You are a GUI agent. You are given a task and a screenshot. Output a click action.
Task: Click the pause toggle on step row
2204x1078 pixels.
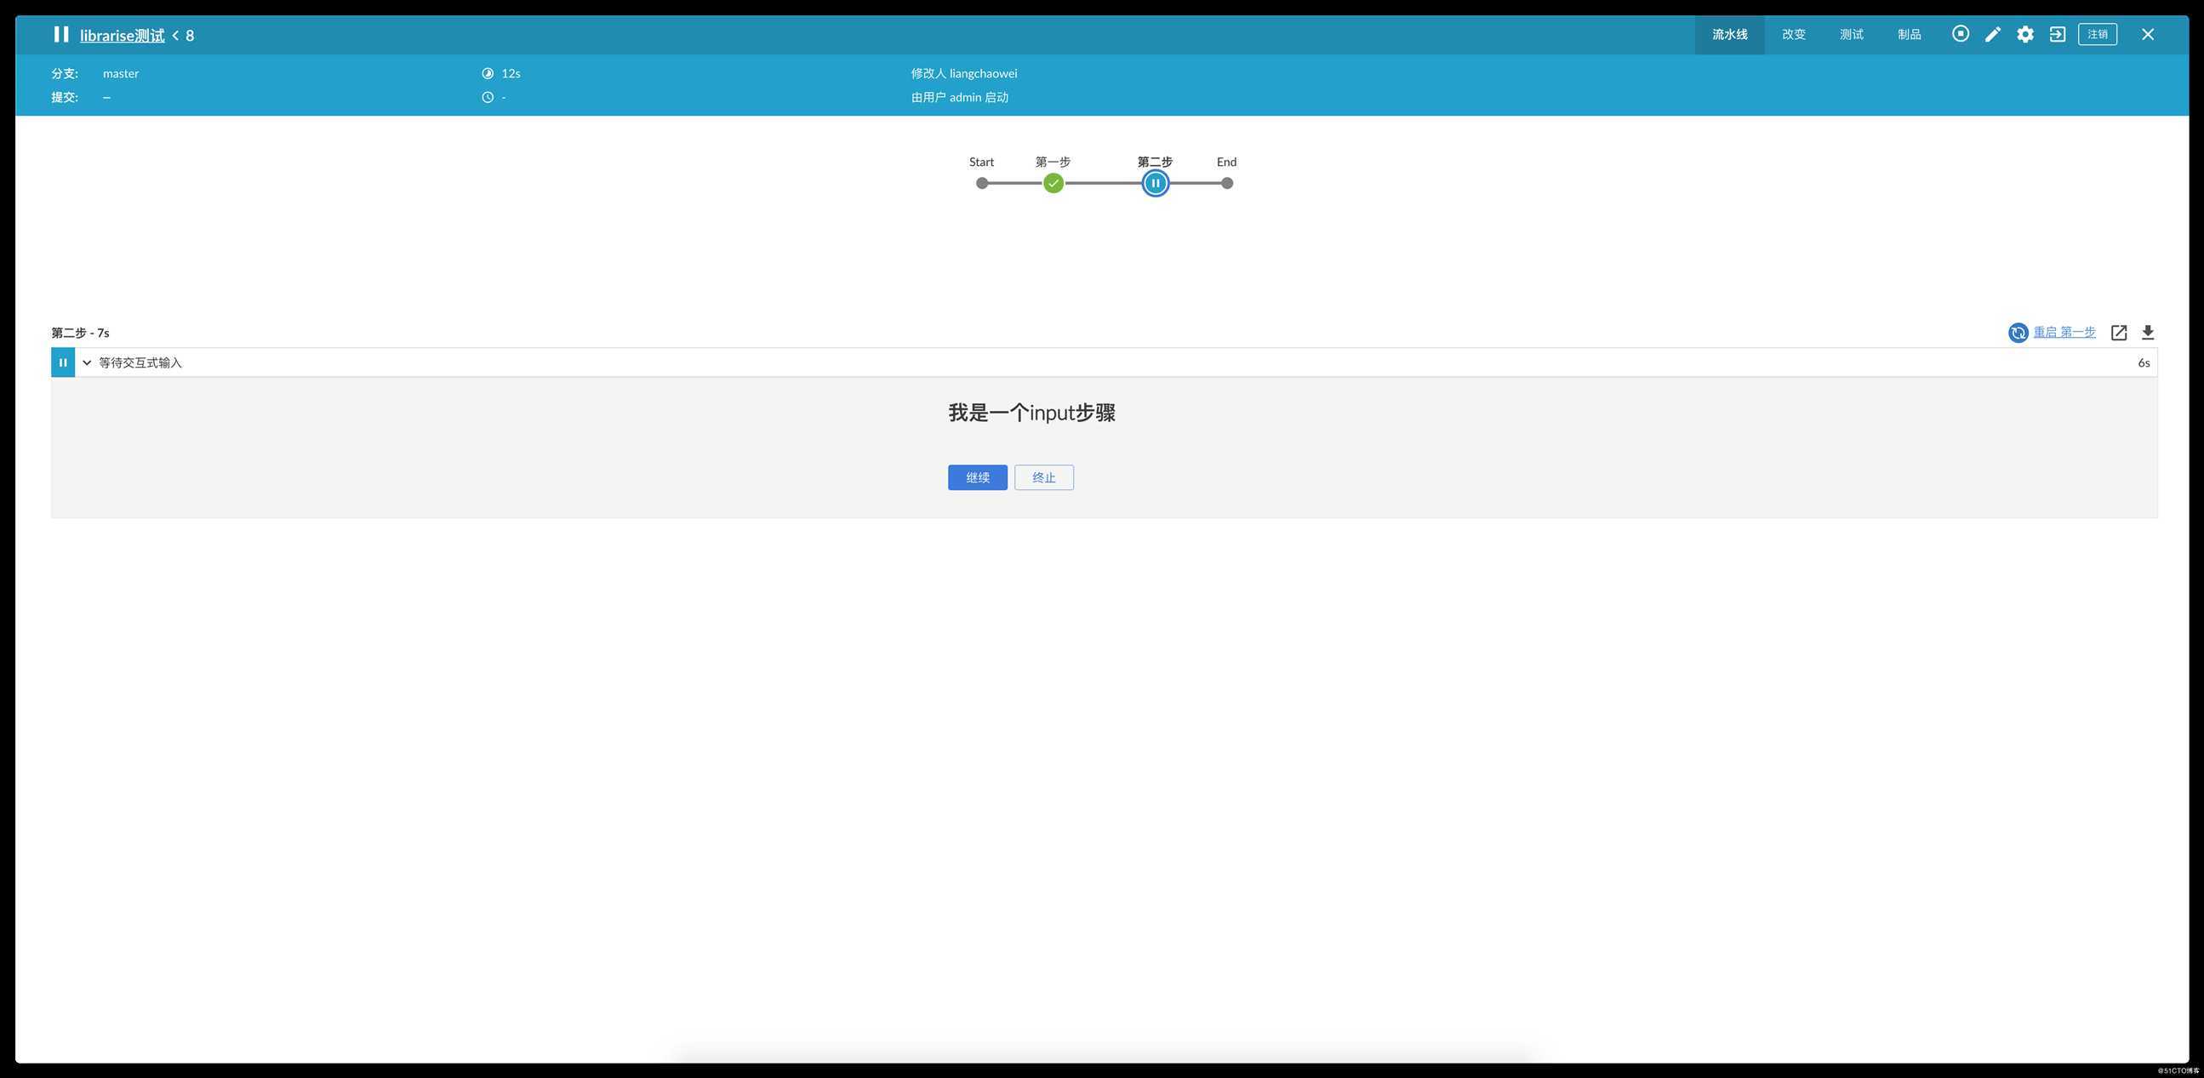[x=63, y=362]
